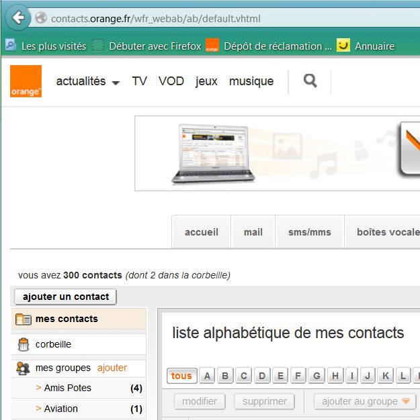Open the jeux menu item
This screenshot has width=420, height=420.
coord(206,81)
